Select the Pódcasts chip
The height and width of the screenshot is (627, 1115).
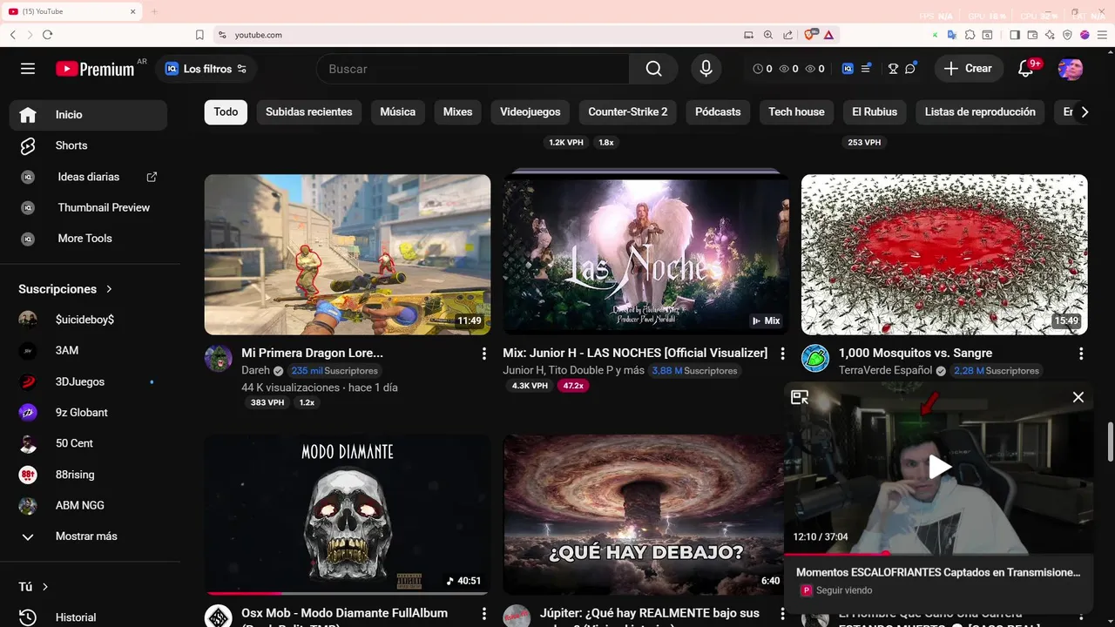point(718,111)
